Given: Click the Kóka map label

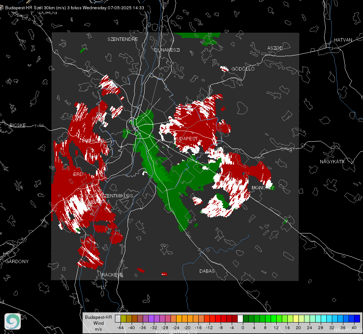Looking at the screenshot, I should [300, 130].
